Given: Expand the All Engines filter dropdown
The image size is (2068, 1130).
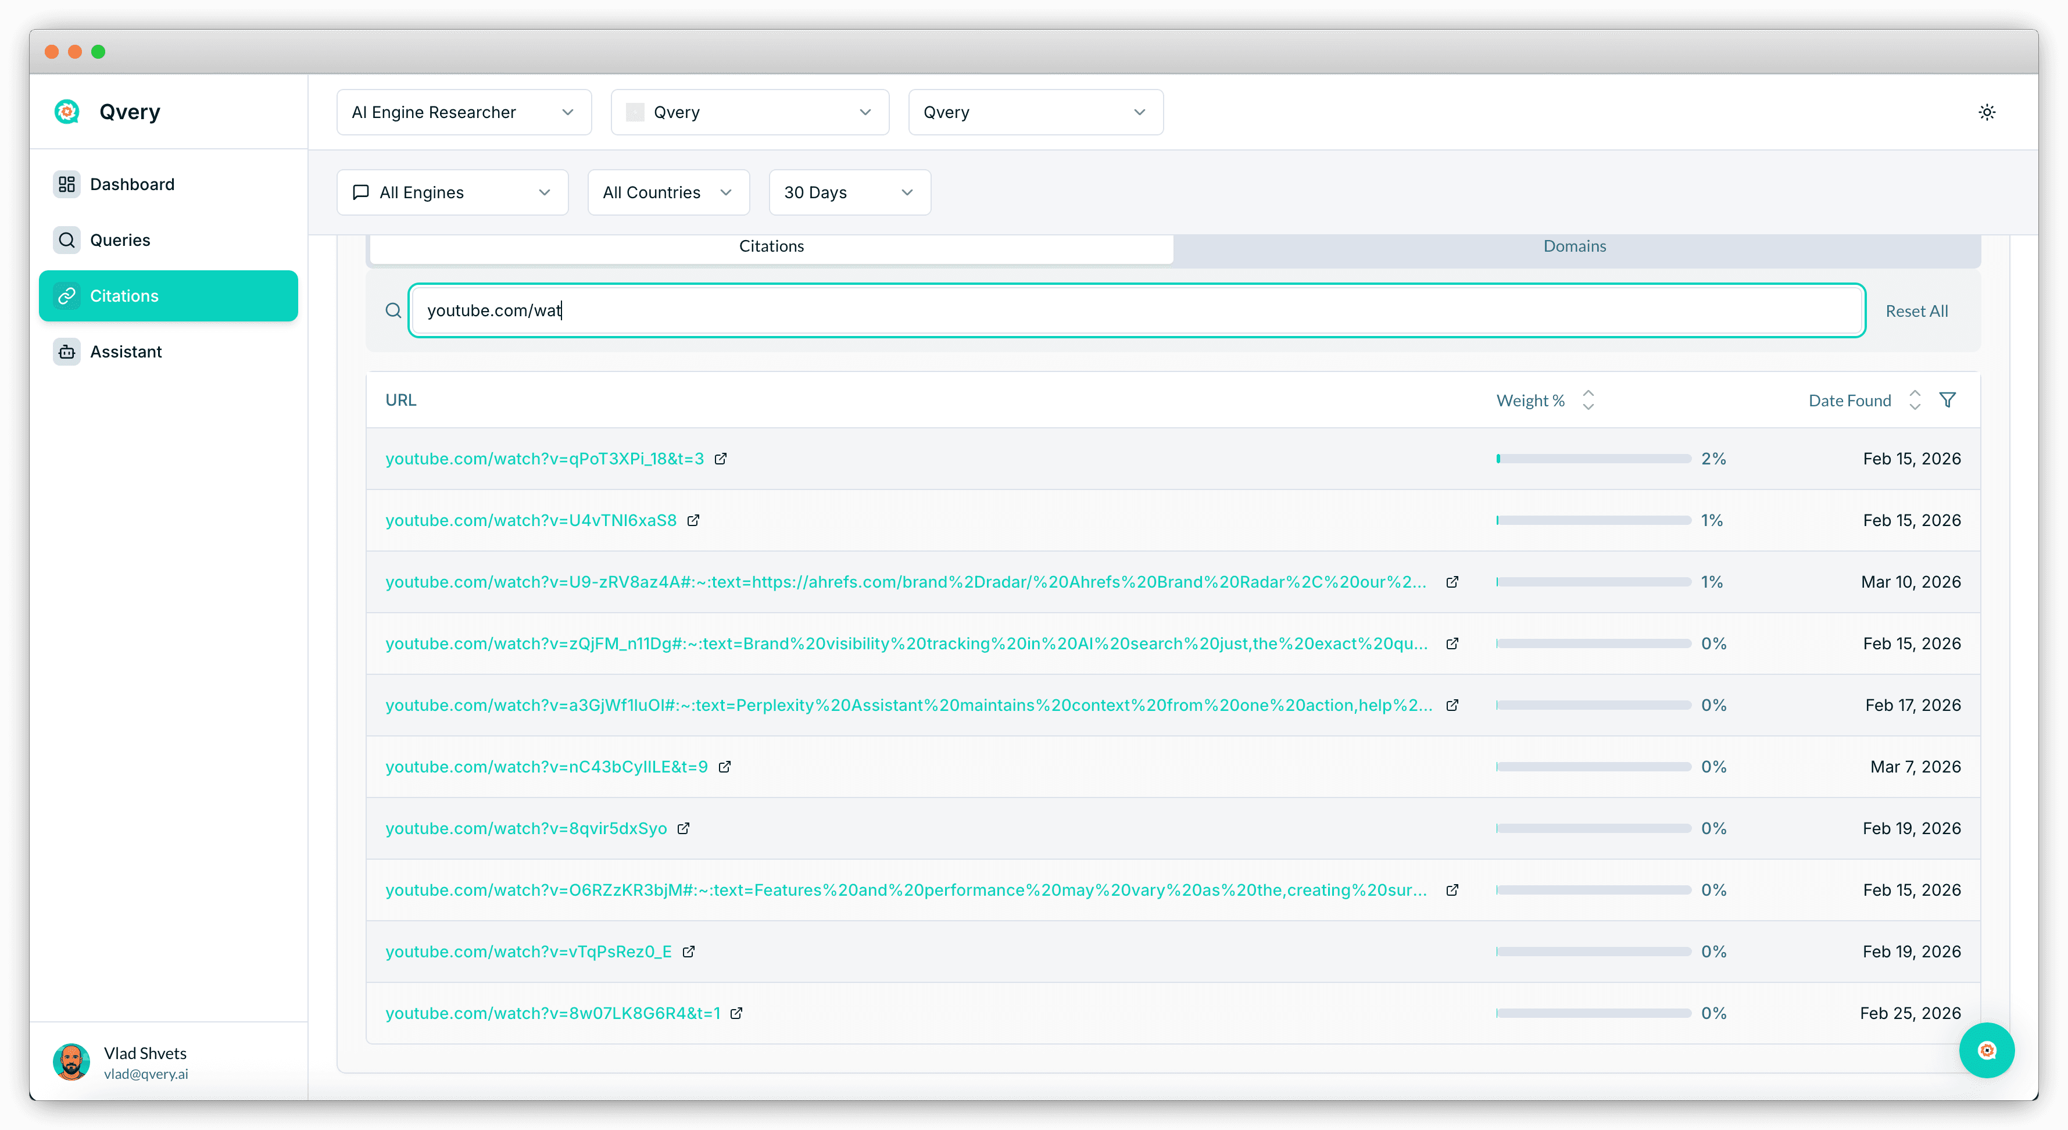Looking at the screenshot, I should pyautogui.click(x=452, y=193).
